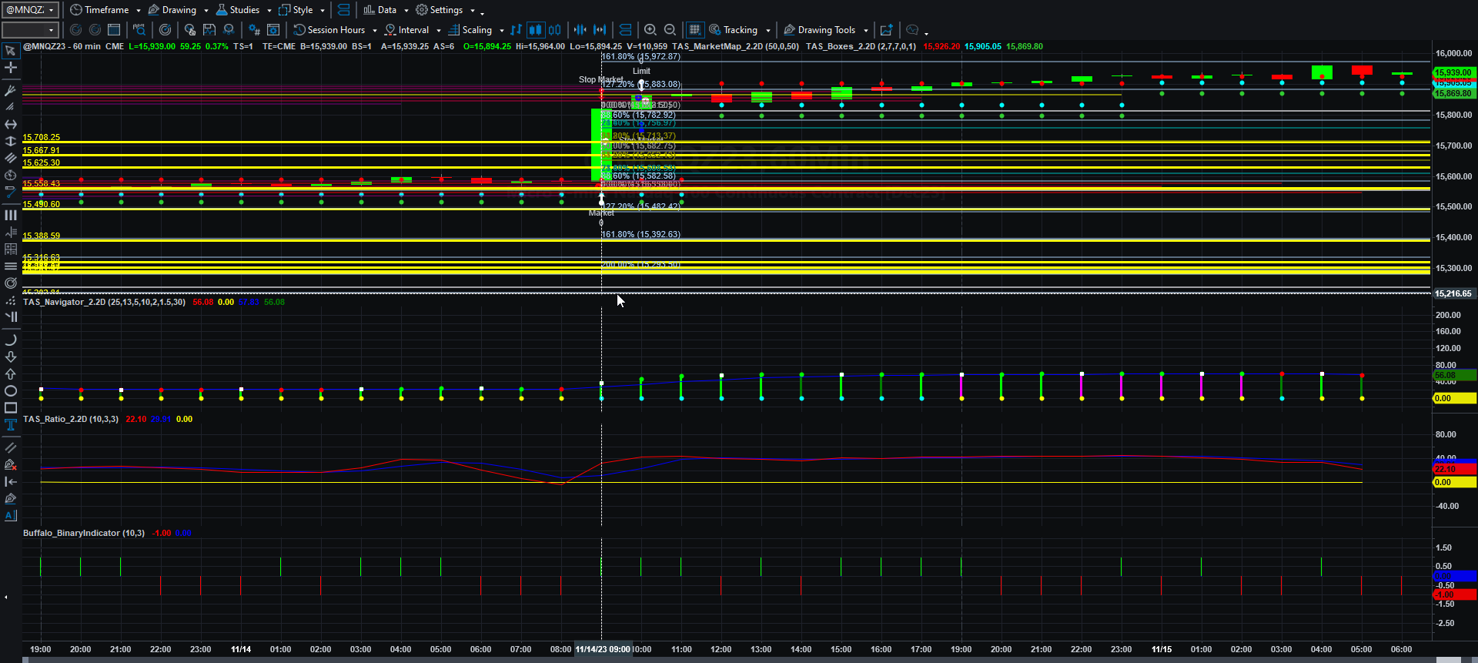Viewport: 1478px width, 663px height.
Task: Click the 15,939.00 green price label
Action: point(1453,72)
